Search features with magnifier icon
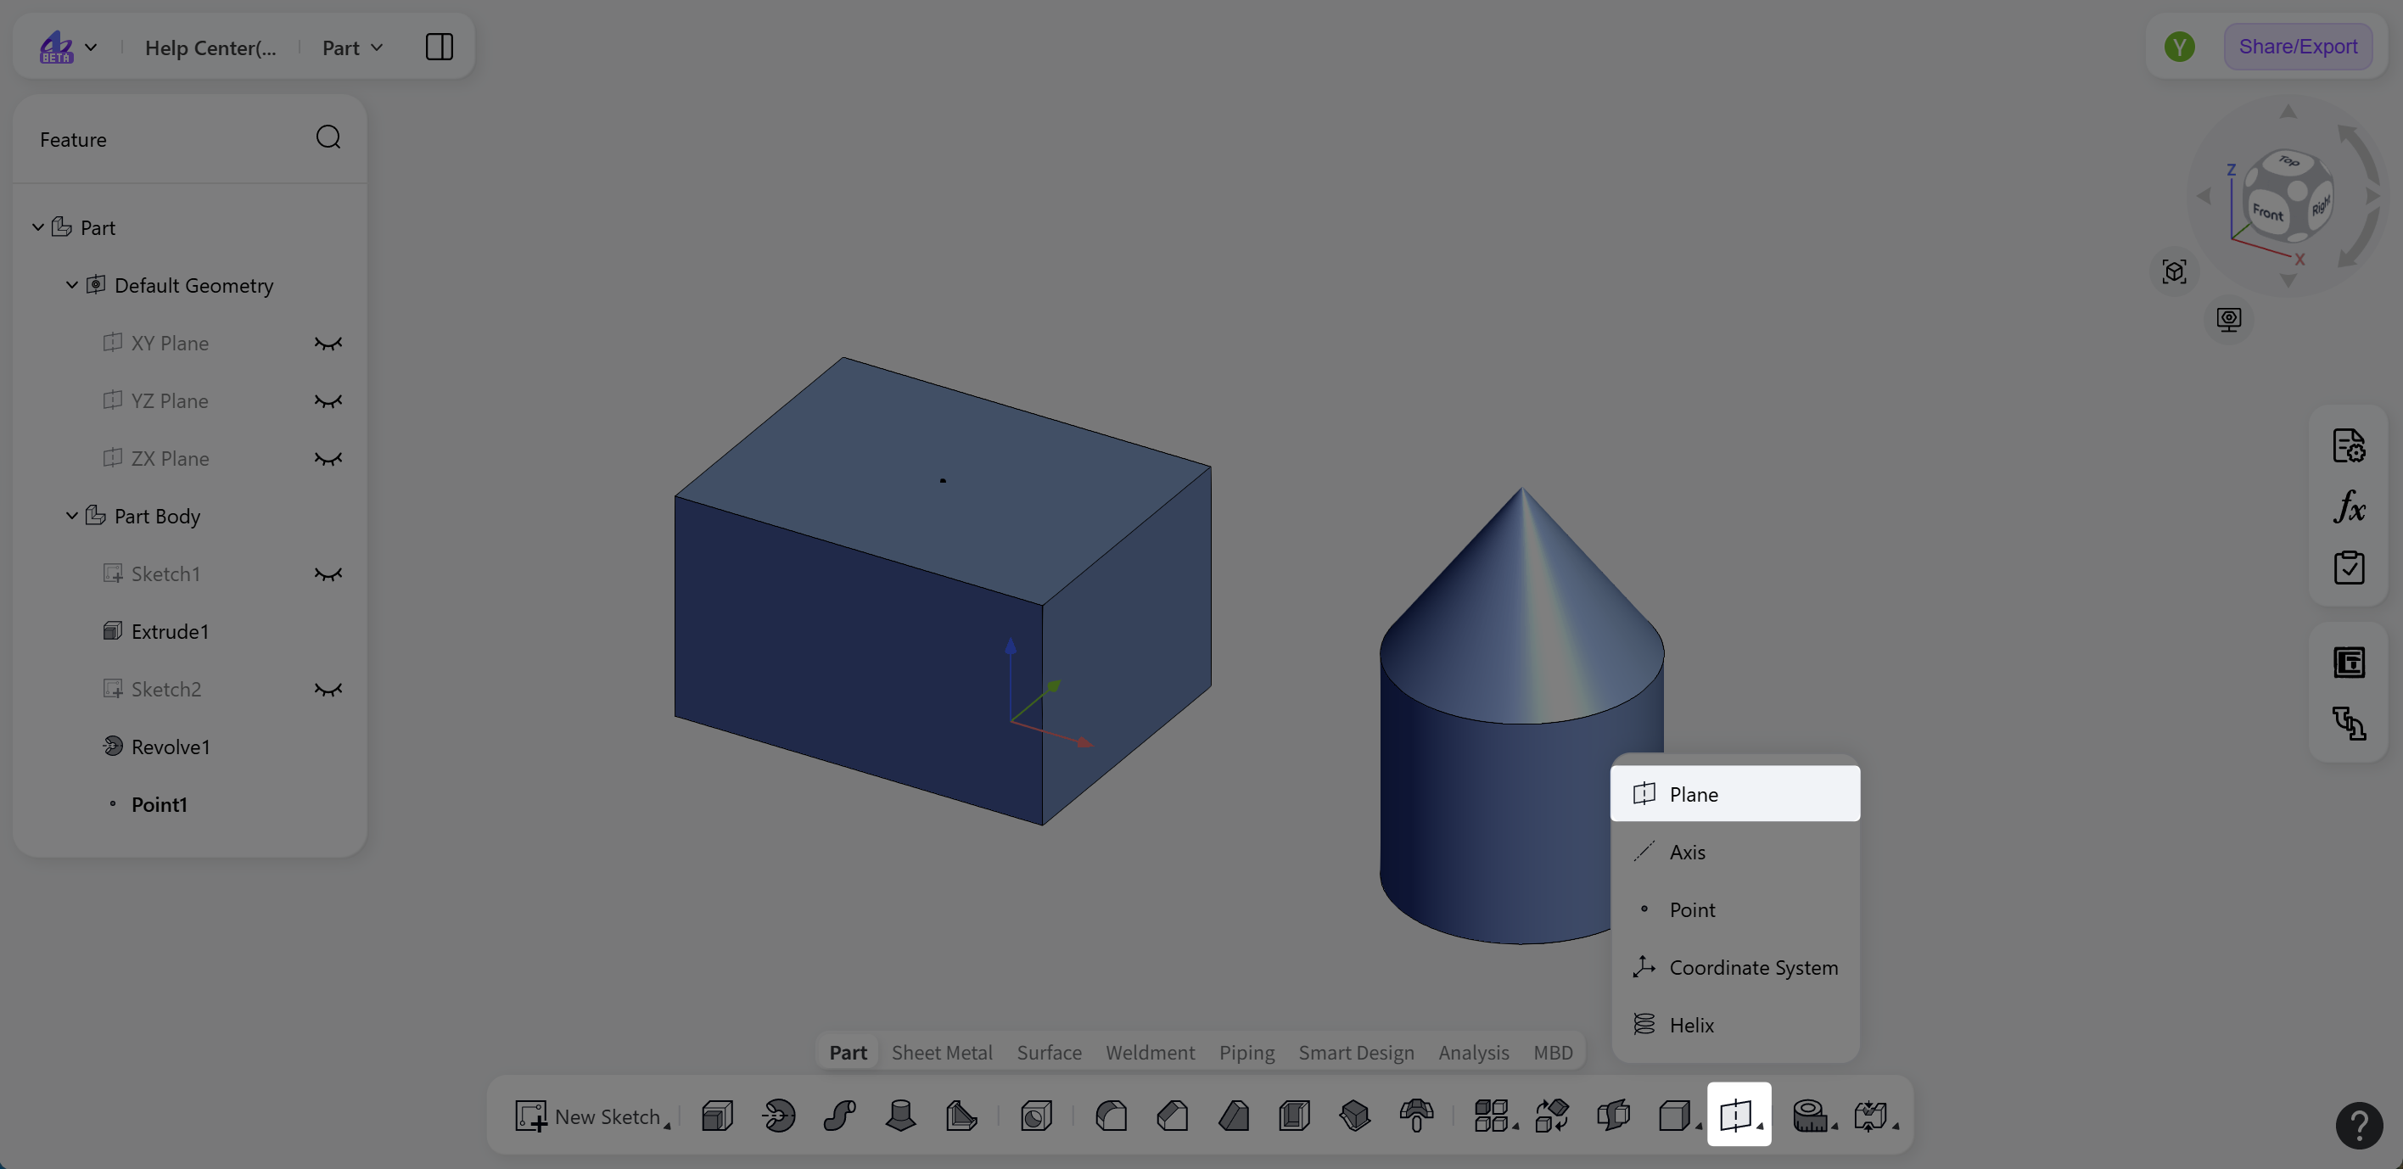Screen dimensions: 2403x1169 point(328,138)
